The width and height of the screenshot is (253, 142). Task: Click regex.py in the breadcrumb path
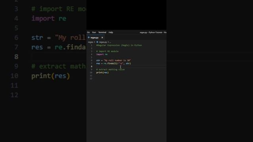click(x=103, y=42)
